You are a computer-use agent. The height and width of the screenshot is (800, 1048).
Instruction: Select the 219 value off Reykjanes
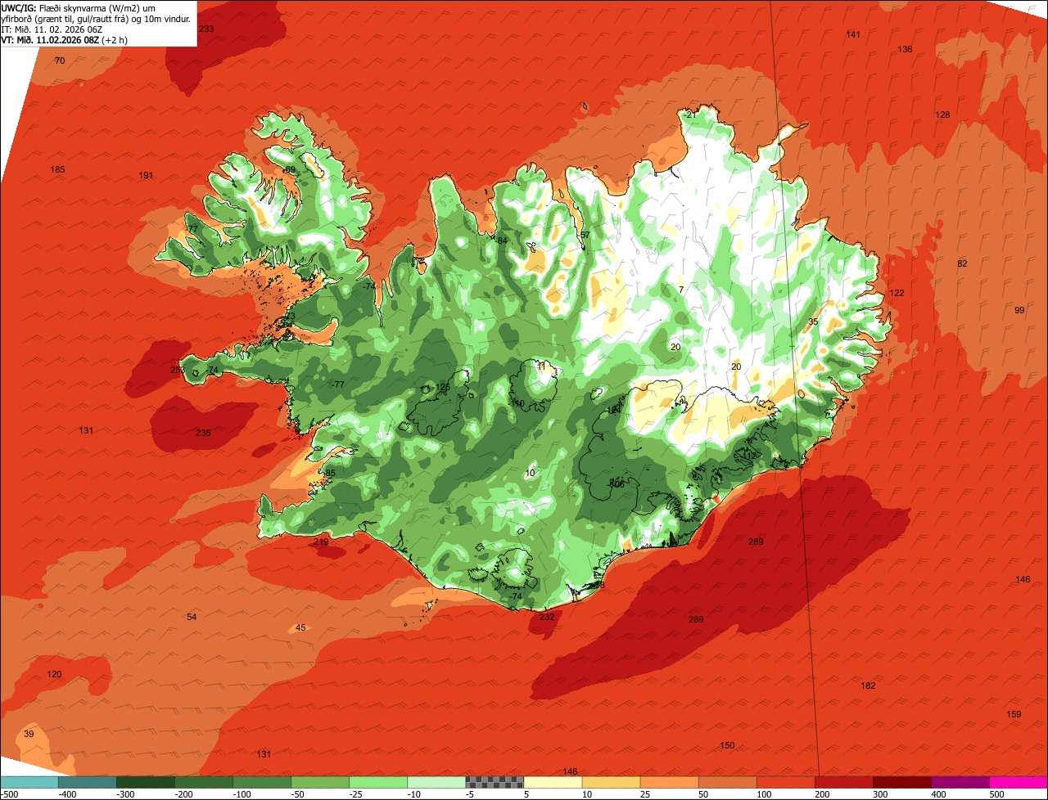[321, 542]
